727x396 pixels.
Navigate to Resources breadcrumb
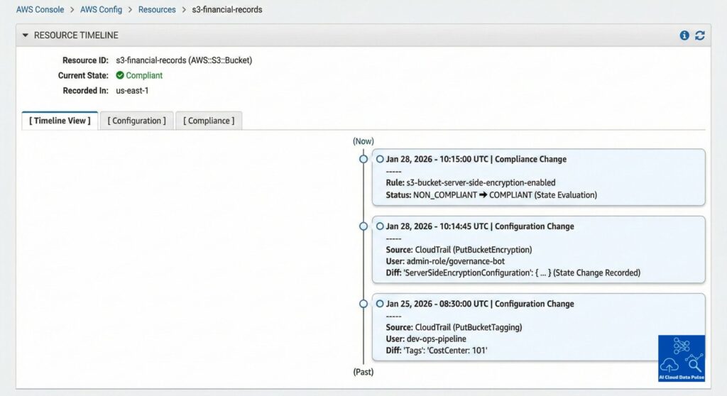(157, 9)
